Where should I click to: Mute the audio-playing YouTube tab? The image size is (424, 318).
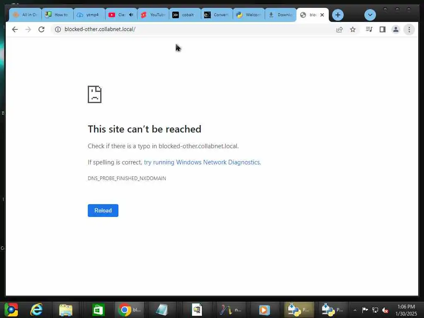click(x=131, y=14)
